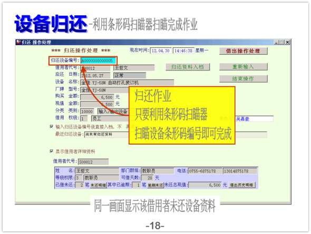This screenshot has width=311, height=234.
Task: Click the time field 14:46:38
Action: tap(183, 51)
